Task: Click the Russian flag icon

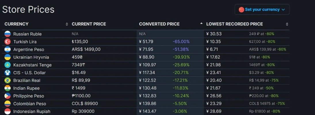Action: [7, 34]
